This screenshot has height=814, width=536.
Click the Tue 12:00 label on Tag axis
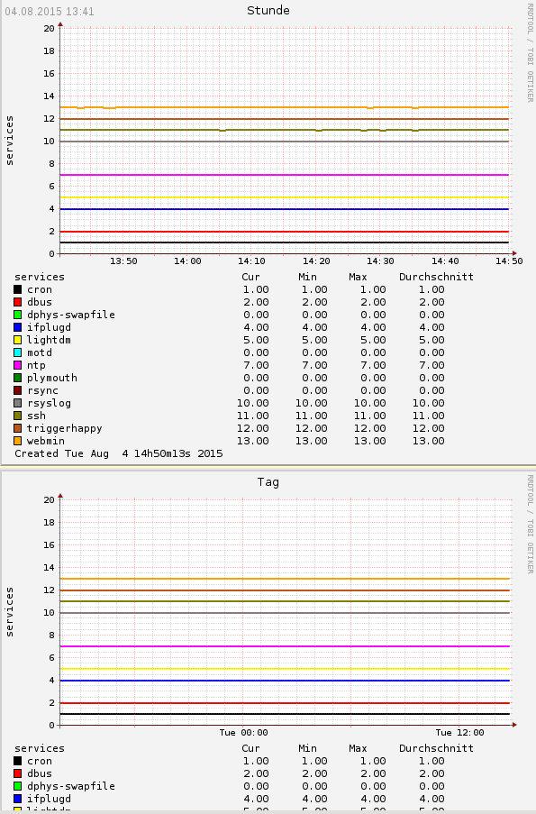point(459,733)
